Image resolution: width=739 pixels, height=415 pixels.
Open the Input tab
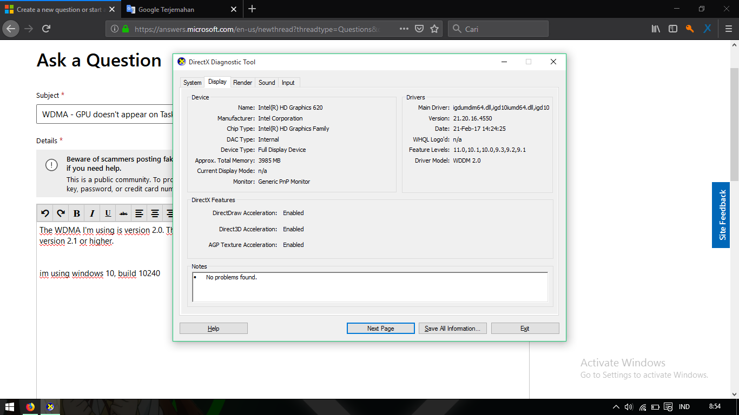pos(288,83)
